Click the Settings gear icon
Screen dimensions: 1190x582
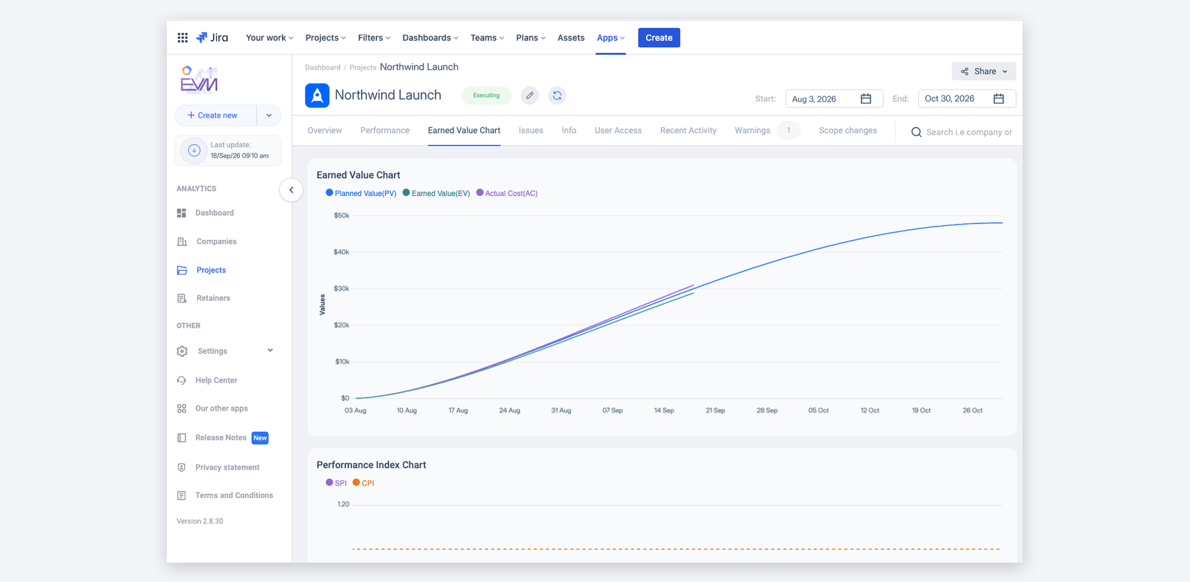point(182,351)
